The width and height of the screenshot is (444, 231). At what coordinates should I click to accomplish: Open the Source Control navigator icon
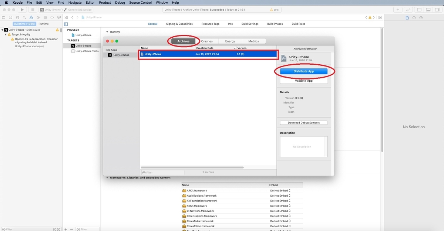pyautogui.click(x=11, y=17)
